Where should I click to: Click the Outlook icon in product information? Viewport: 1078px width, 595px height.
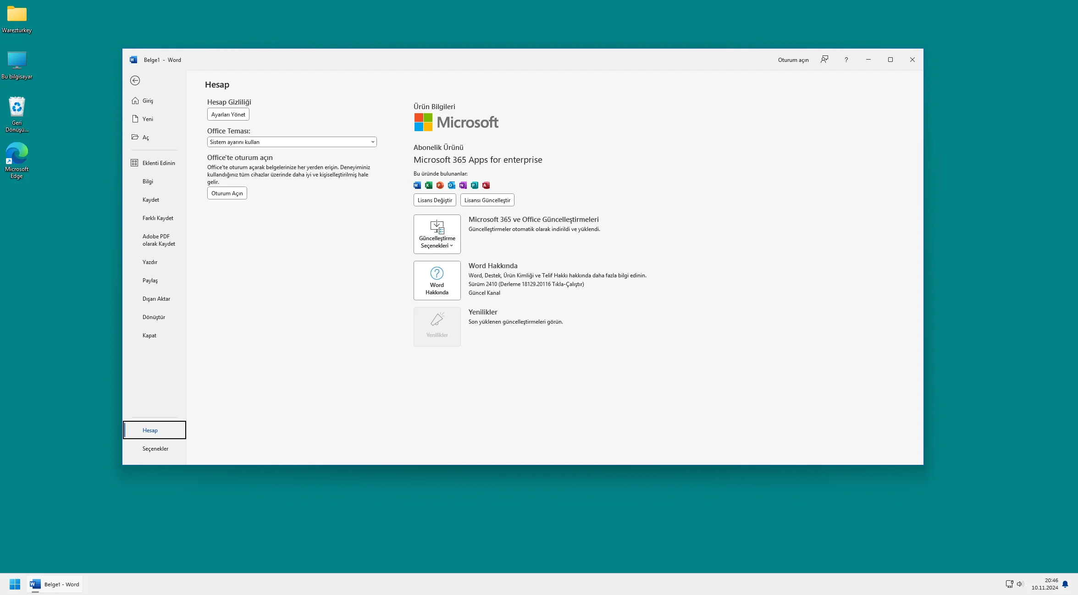click(x=451, y=185)
